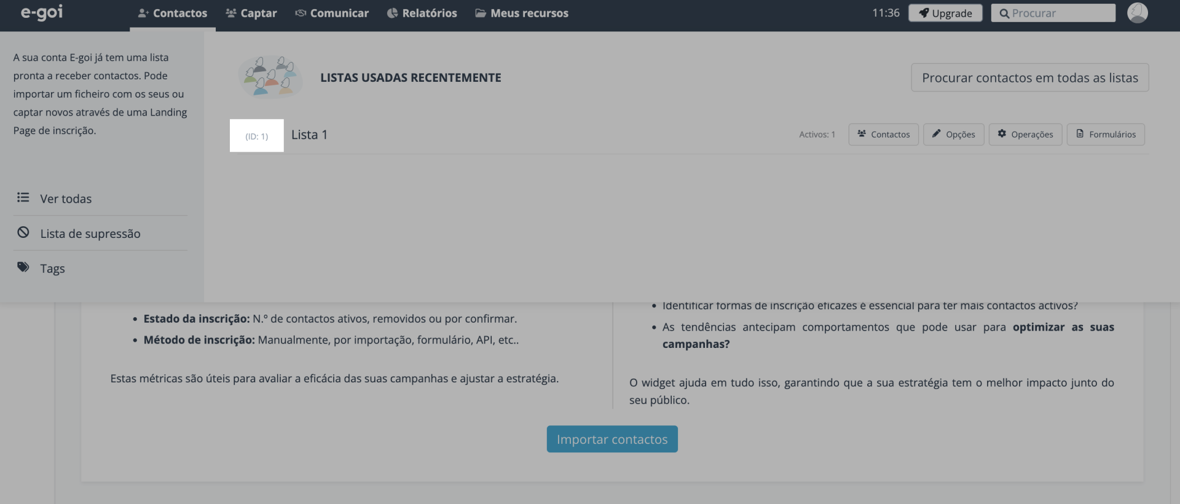Click the Upgrade rocket button

(945, 13)
